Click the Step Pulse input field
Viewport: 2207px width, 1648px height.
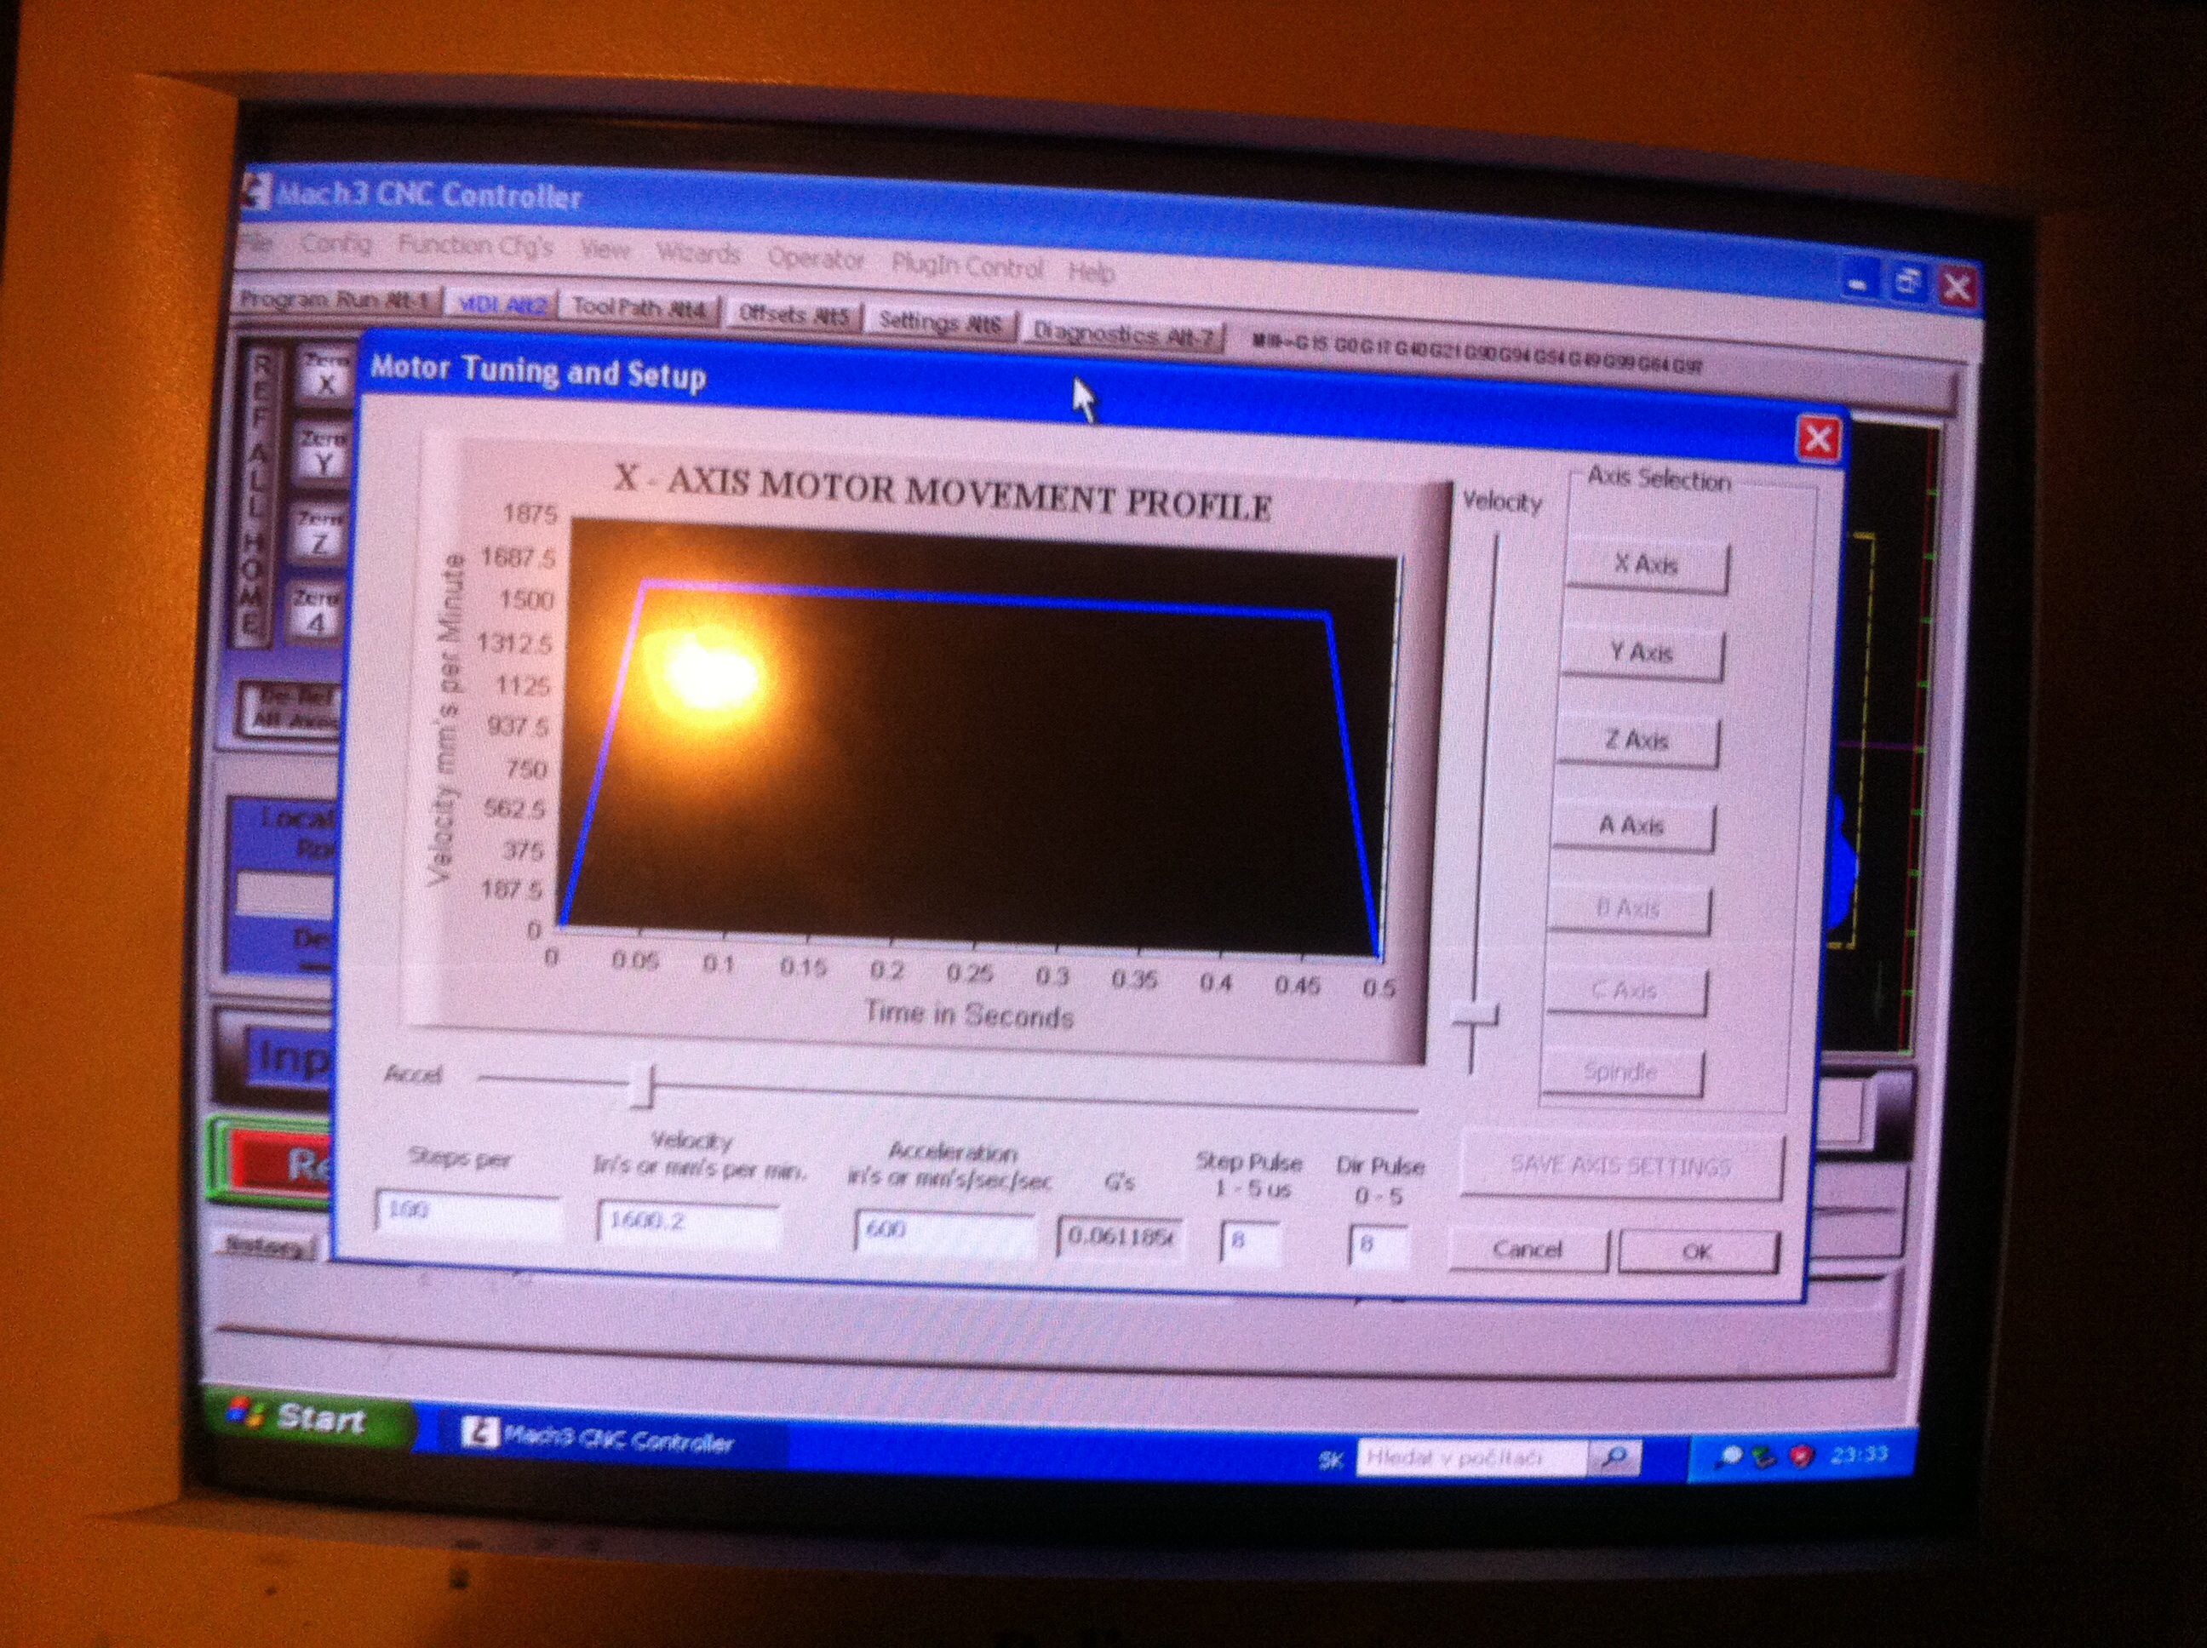1248,1243
